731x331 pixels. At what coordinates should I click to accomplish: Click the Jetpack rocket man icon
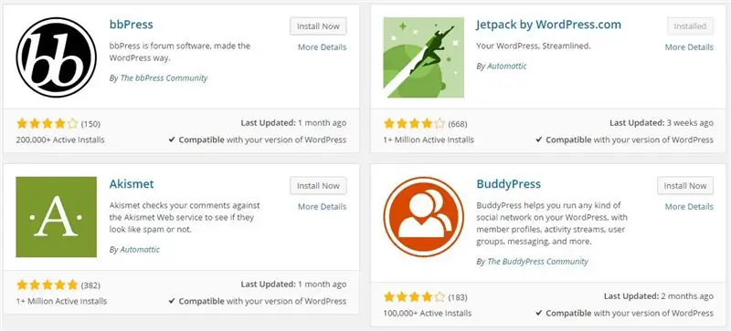tap(423, 57)
